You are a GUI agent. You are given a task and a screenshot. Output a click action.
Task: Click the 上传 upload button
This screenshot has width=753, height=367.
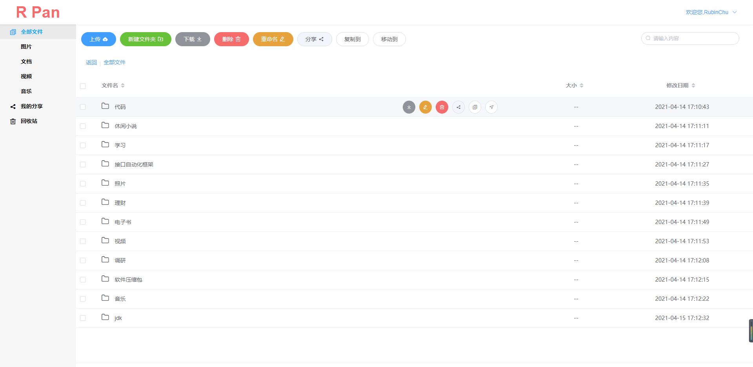(98, 39)
